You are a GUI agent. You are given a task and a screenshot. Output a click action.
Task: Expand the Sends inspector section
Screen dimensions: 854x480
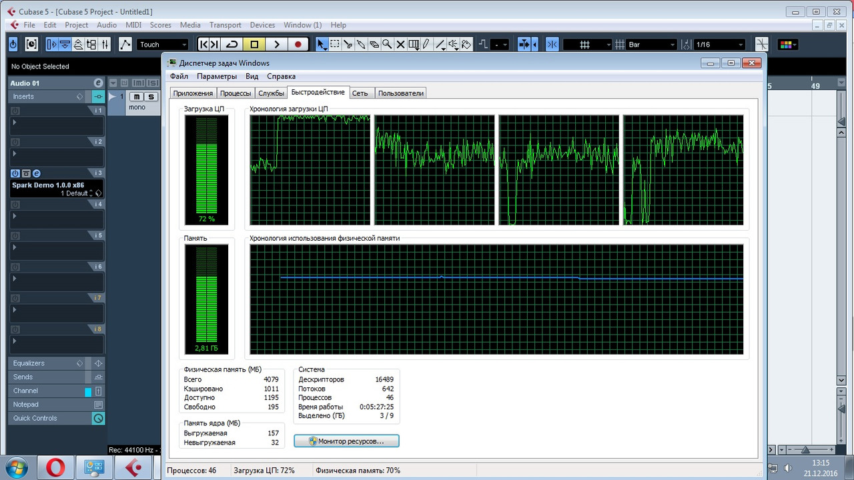point(23,377)
